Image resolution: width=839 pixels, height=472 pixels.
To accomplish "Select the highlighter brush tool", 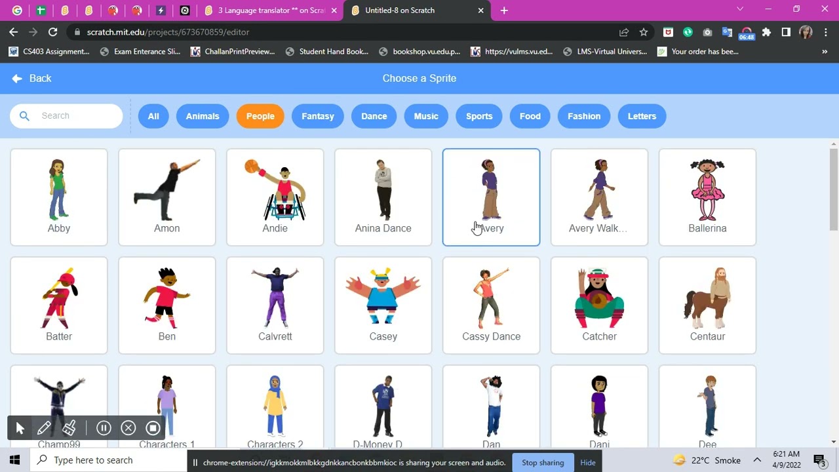I will [69, 428].
